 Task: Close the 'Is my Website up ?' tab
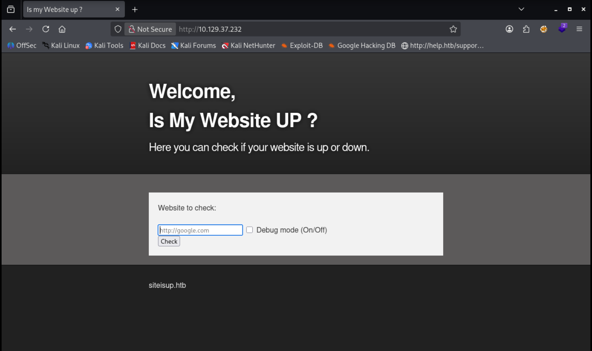(x=117, y=10)
